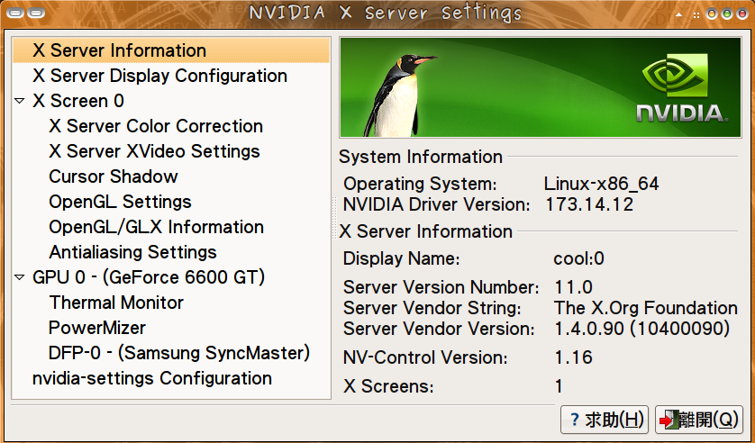Viewport: 755px width, 443px height.
Task: Click the green title bar button
Action: pos(727,14)
